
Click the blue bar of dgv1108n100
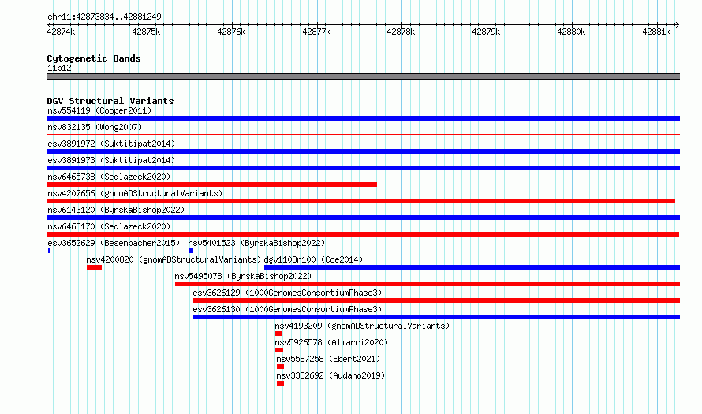[472, 267]
